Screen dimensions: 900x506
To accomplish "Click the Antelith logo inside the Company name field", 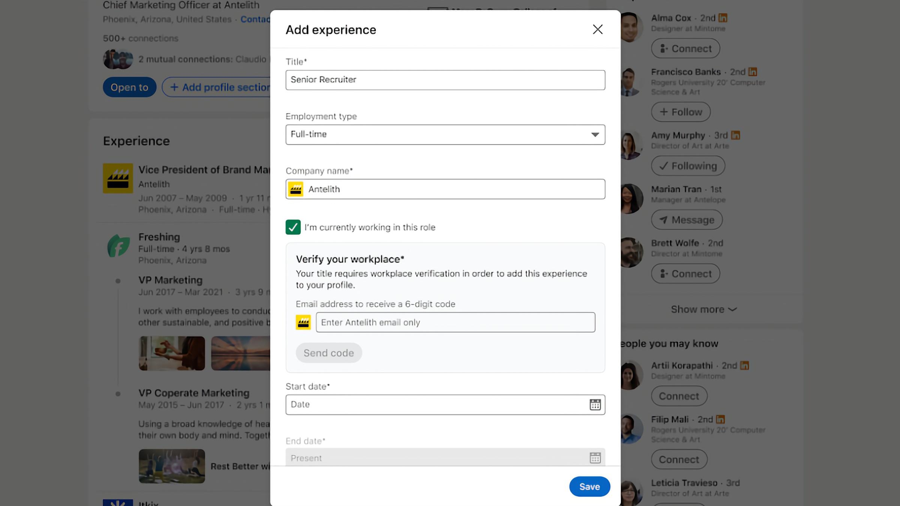I will click(x=296, y=189).
